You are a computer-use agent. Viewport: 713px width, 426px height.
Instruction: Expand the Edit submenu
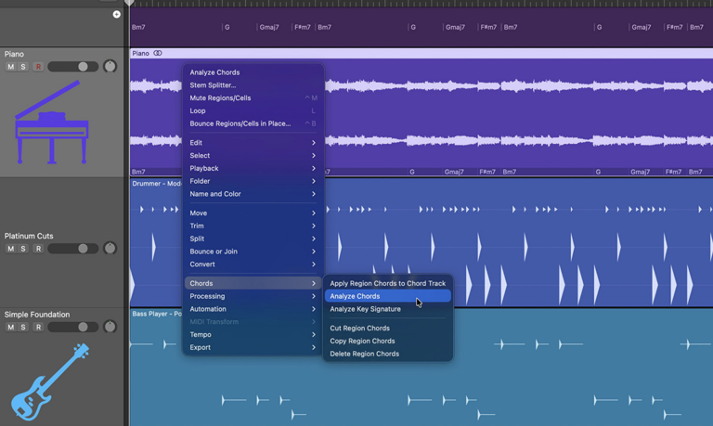pos(253,143)
